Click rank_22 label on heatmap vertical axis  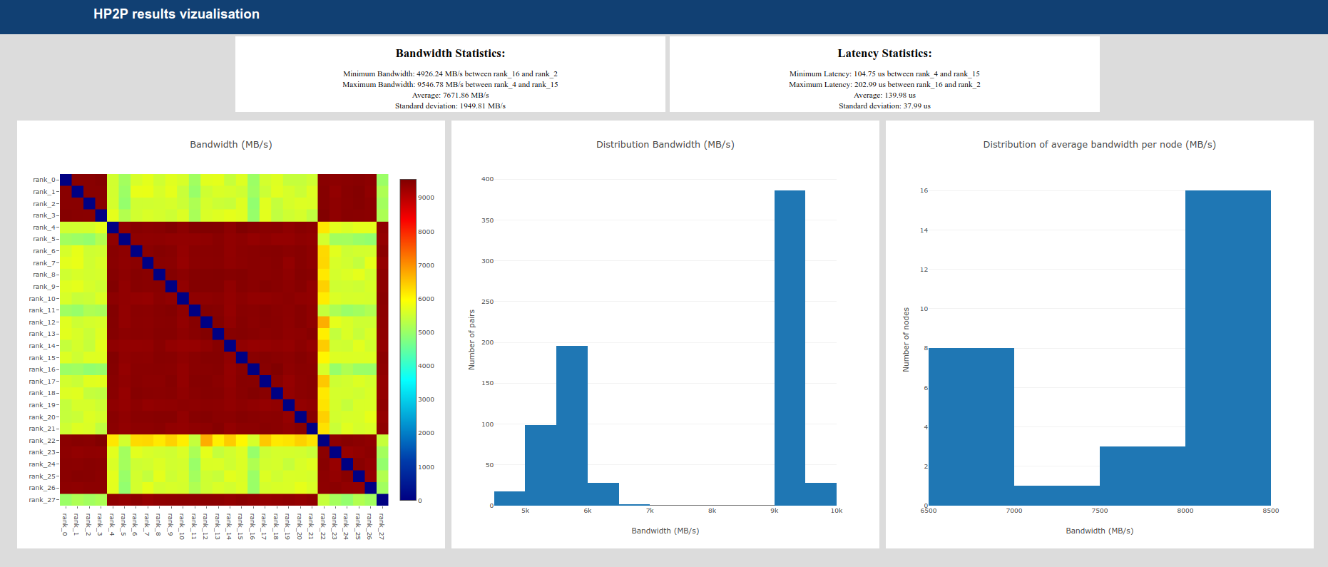pyautogui.click(x=42, y=441)
